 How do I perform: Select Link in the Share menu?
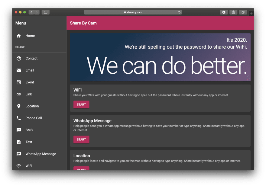pyautogui.click(x=39, y=94)
